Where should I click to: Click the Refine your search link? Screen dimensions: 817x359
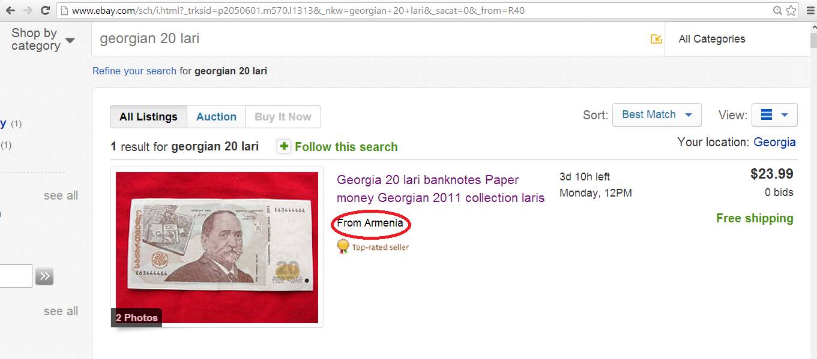(134, 71)
